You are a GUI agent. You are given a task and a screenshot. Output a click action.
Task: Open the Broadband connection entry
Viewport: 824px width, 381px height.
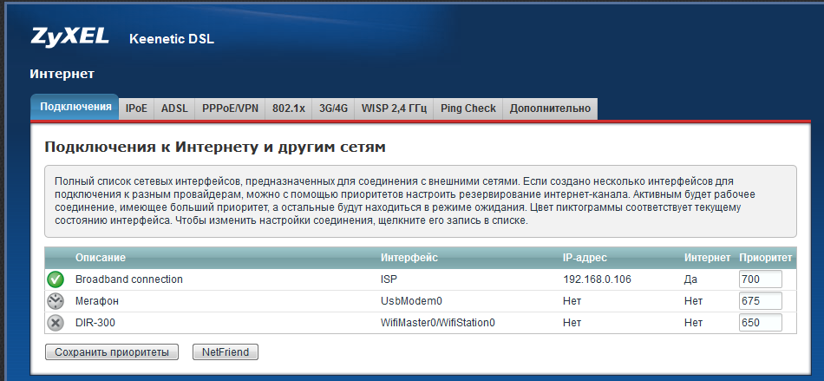(128, 279)
